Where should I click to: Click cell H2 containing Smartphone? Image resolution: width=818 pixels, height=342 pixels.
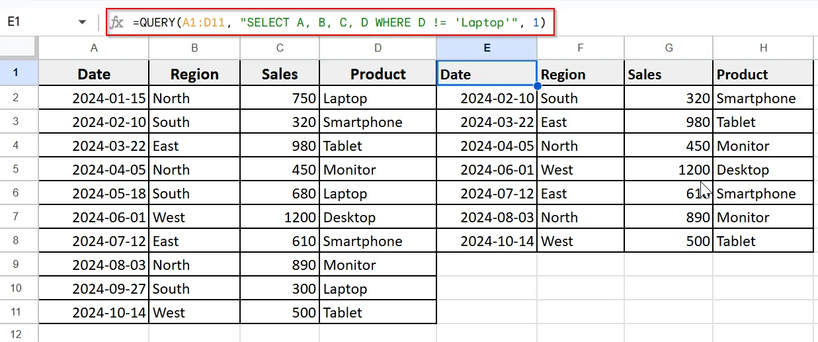[763, 98]
